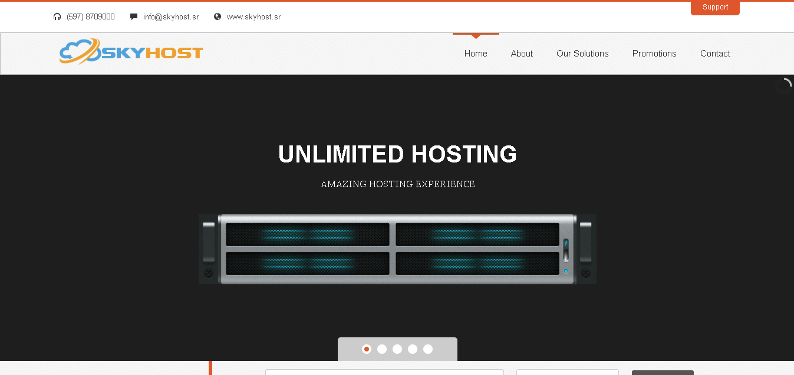The image size is (794, 375).
Task: Click the loading spinner icon in slider corner
Action: click(x=783, y=86)
